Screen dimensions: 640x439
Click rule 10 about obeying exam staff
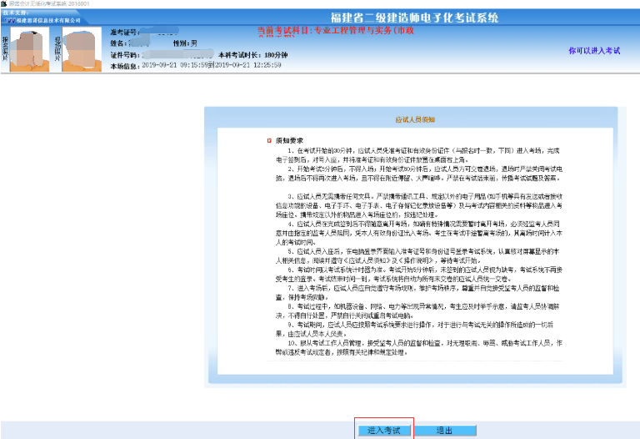click(x=419, y=347)
